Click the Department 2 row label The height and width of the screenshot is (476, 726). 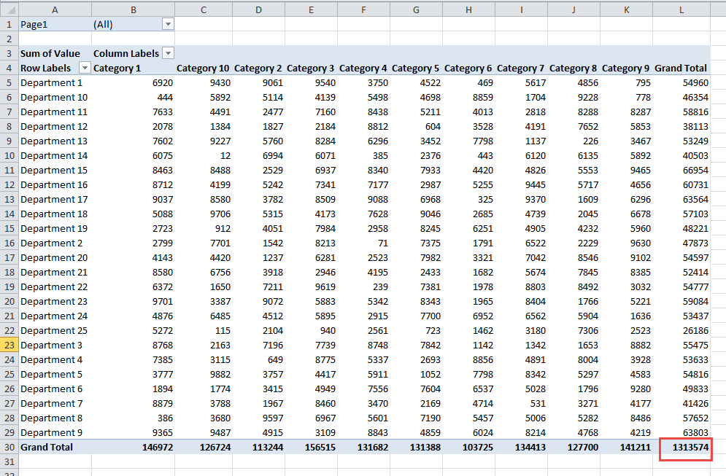click(x=55, y=243)
